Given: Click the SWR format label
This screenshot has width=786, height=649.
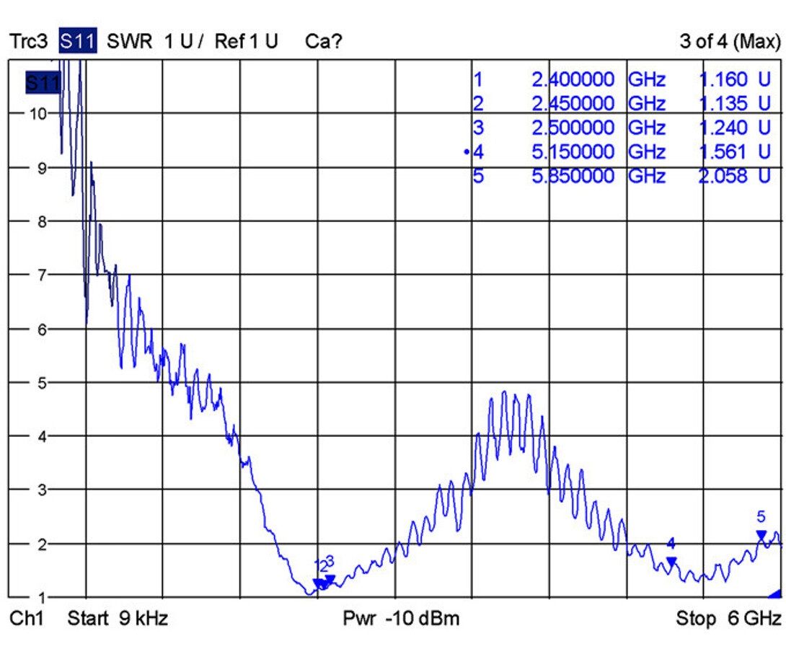Looking at the screenshot, I should tap(129, 41).
